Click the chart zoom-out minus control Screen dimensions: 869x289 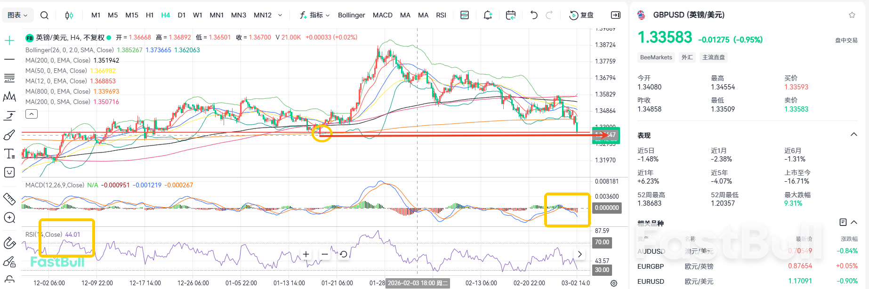325,254
